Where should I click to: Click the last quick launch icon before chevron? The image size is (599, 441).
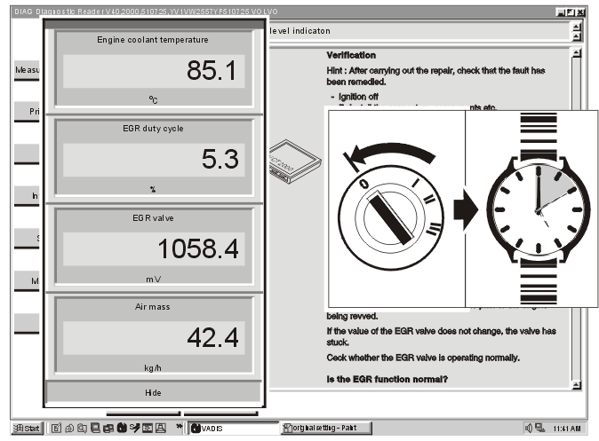pos(161,428)
